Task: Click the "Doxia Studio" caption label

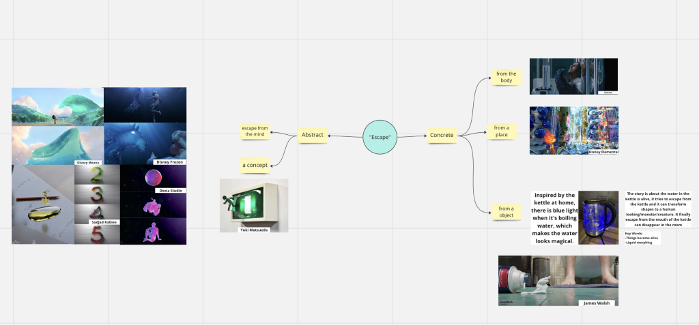Action: [169, 191]
